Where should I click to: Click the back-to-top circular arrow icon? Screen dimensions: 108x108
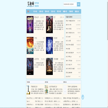tap(83, 97)
